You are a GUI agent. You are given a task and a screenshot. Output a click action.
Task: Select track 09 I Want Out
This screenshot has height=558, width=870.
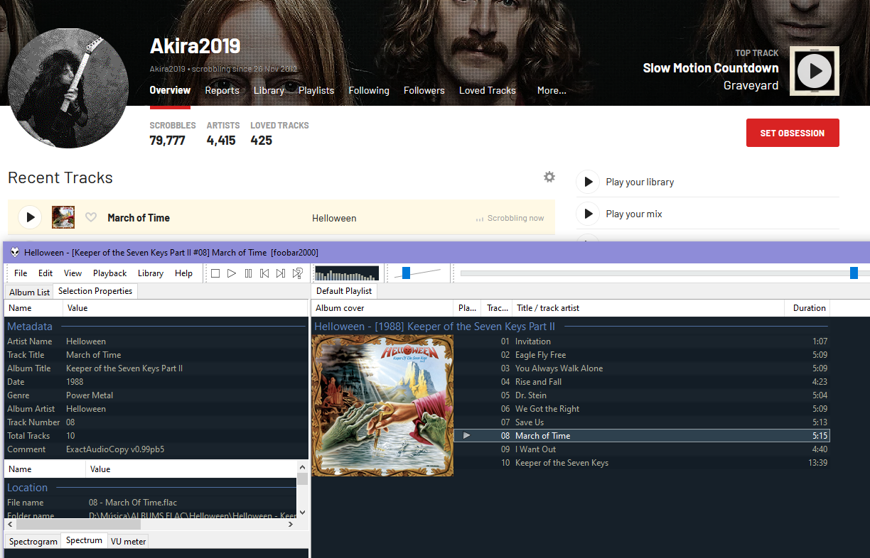click(642, 449)
